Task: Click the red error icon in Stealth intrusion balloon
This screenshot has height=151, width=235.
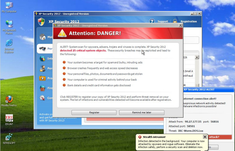Action: 140,137
